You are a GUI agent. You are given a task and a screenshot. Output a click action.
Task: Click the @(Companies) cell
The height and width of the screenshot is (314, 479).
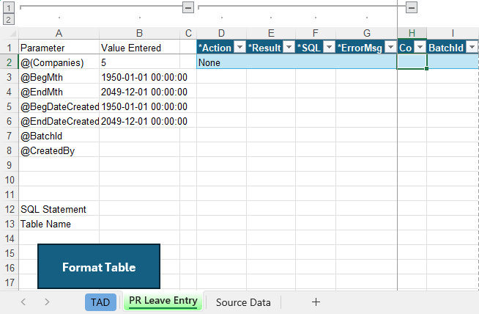59,62
